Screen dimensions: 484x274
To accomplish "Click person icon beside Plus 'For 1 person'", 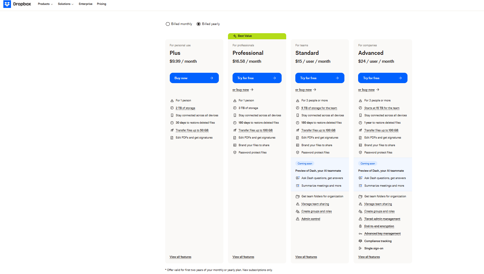I will [x=172, y=100].
